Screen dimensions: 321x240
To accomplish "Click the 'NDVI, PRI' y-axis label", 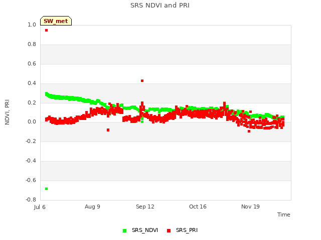I will (x=7, y=112).
